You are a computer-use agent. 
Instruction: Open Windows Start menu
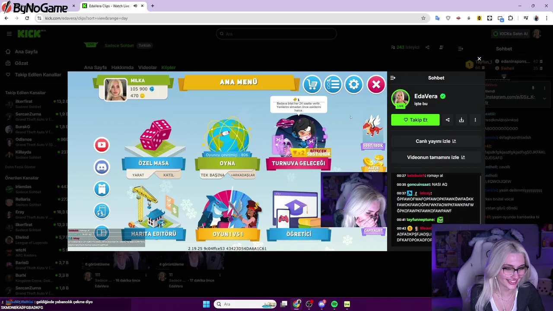pos(206,304)
